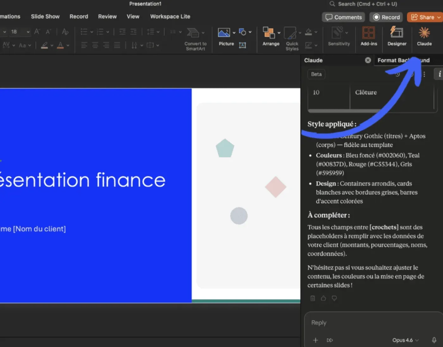This screenshot has width=443, height=347.
Task: Click the Record button near Share
Action: tap(386, 17)
